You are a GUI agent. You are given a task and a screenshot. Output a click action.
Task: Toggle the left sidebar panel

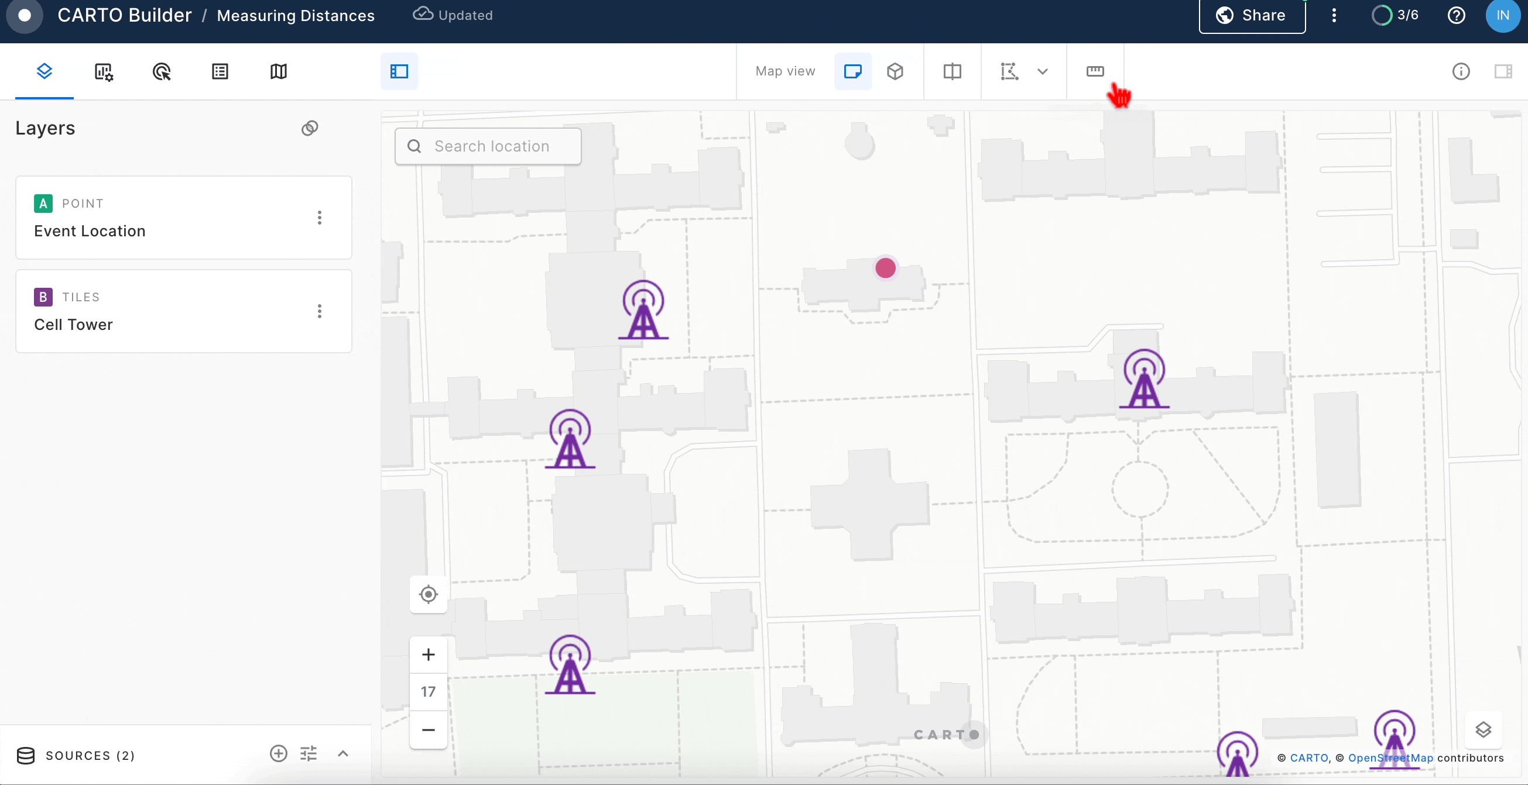point(399,72)
